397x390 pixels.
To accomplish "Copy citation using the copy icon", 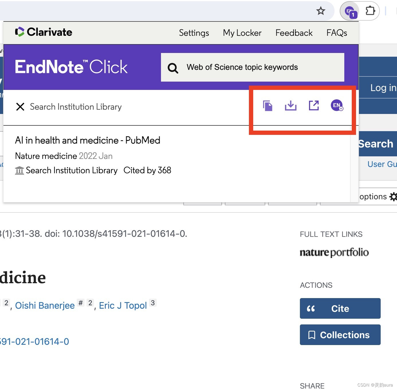I will pyautogui.click(x=268, y=106).
